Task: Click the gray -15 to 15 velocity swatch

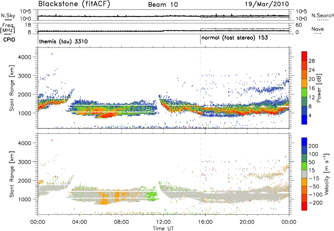Action: tap(304, 174)
